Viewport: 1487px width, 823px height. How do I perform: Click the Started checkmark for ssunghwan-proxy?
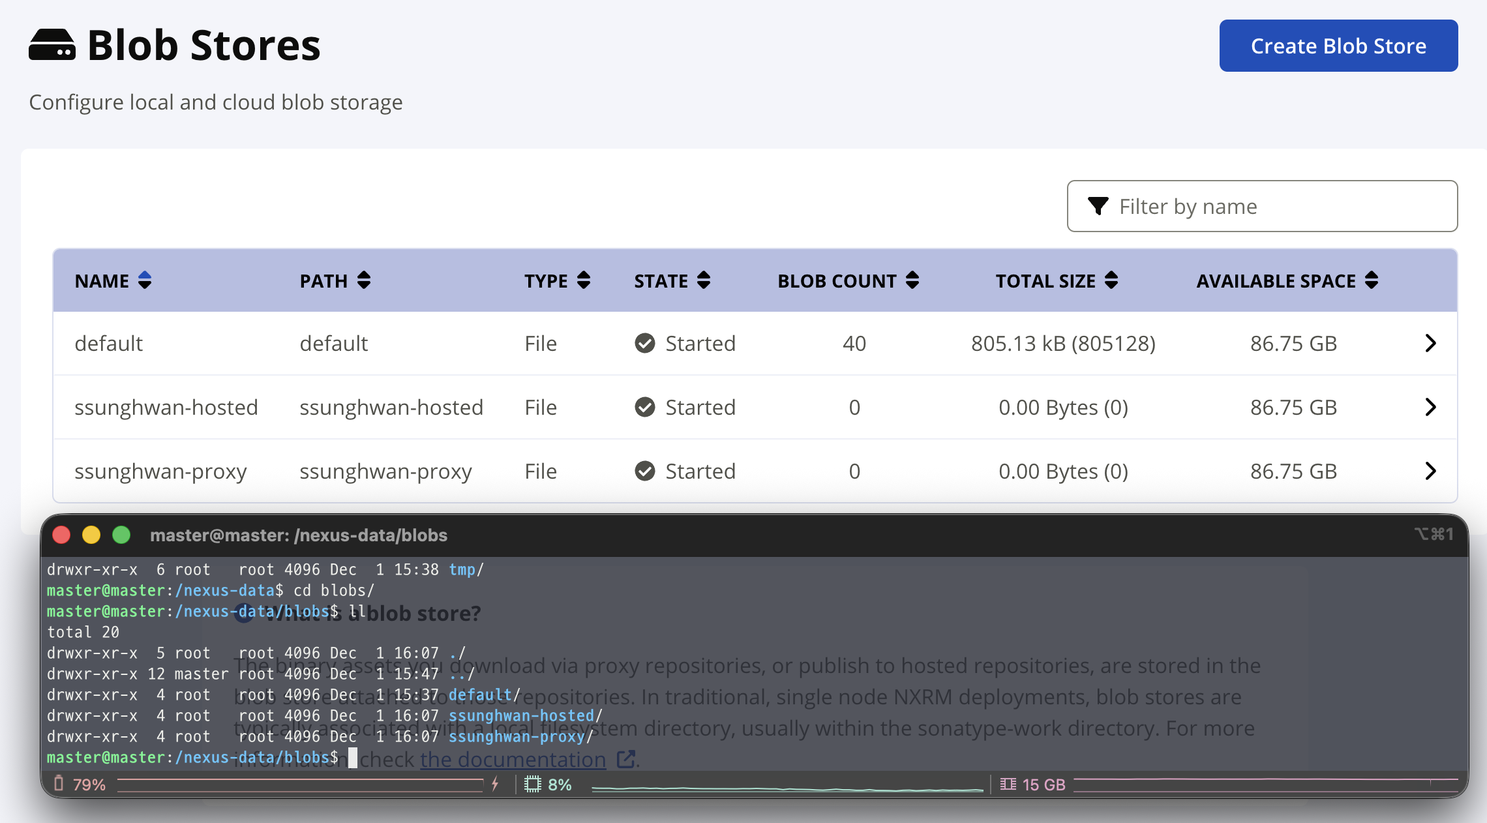click(645, 471)
